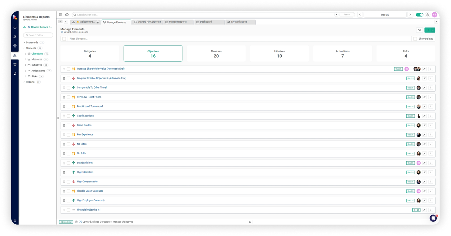Expand the Scorecards tree item
This screenshot has width=451, height=236.
(24, 42)
